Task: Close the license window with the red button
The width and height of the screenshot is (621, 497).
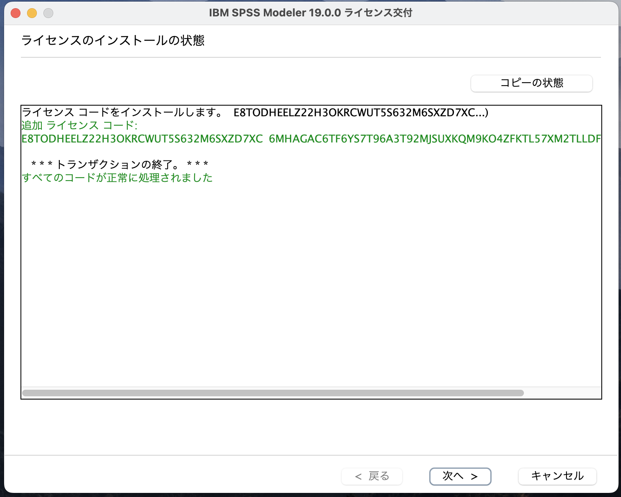Action: [16, 13]
